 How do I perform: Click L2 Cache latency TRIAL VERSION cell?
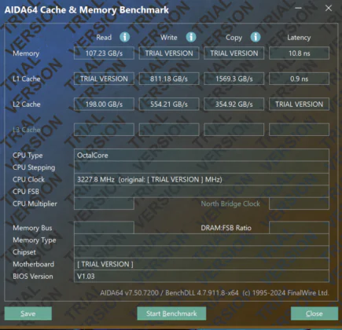click(x=299, y=104)
